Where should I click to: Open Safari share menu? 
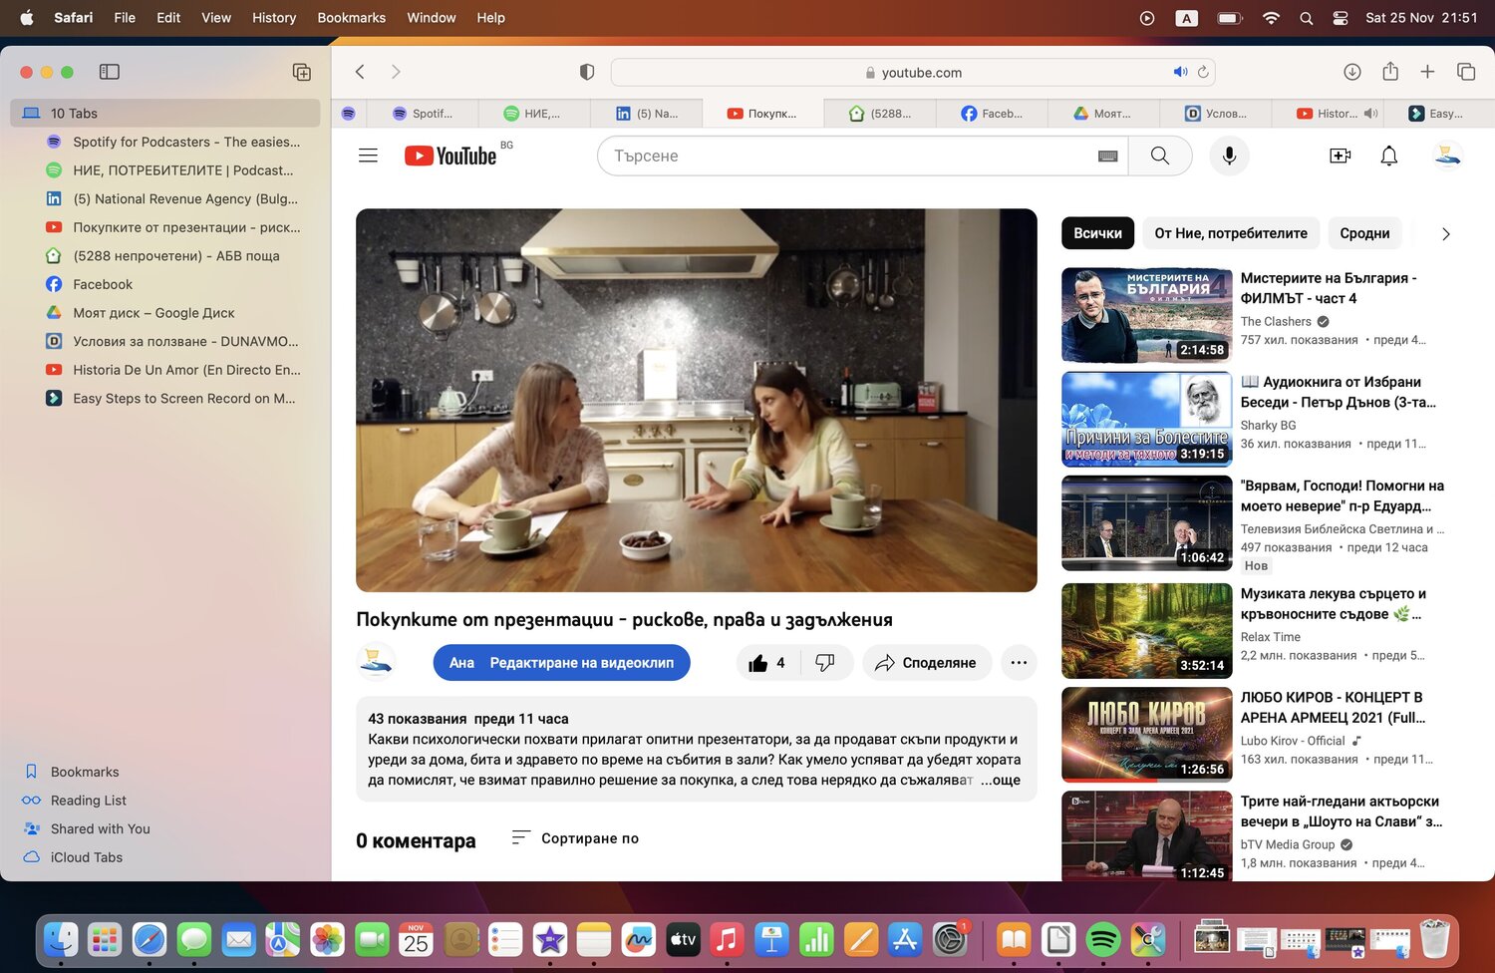[1390, 71]
